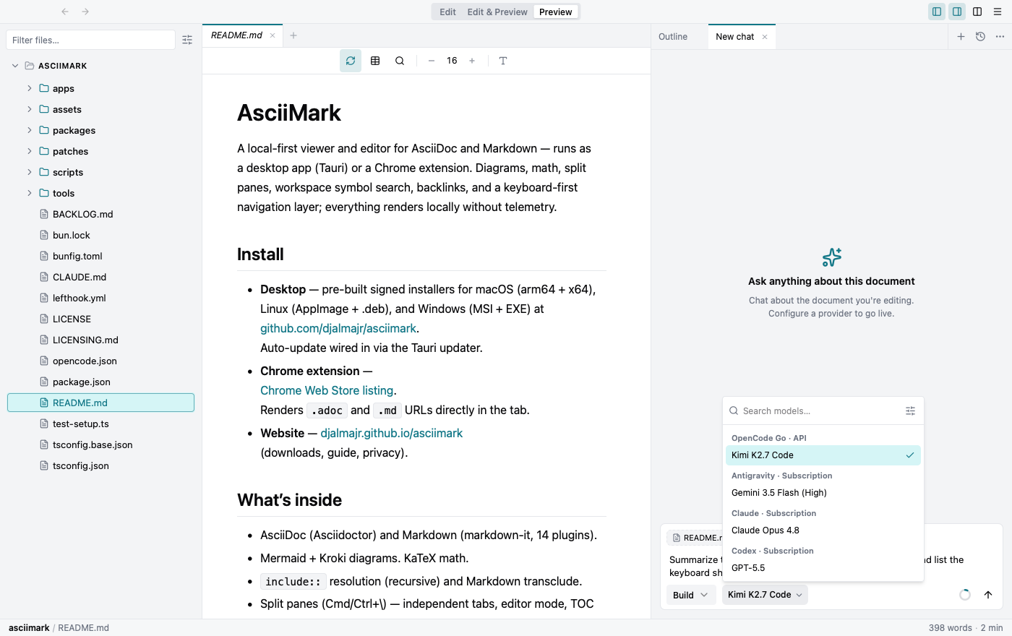Select README.md in file tree
The height and width of the screenshot is (636, 1012).
[x=100, y=403]
